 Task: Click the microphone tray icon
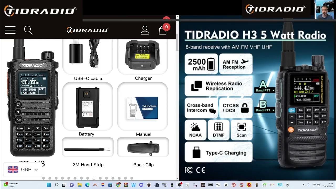(308, 185)
